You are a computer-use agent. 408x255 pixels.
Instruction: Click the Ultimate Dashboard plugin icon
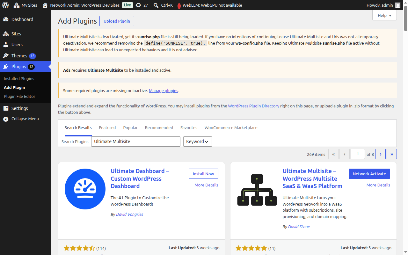tap(85, 189)
